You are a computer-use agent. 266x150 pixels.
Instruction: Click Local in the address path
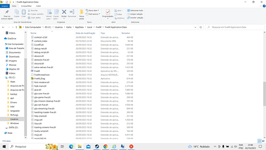pyautogui.click(x=89, y=27)
